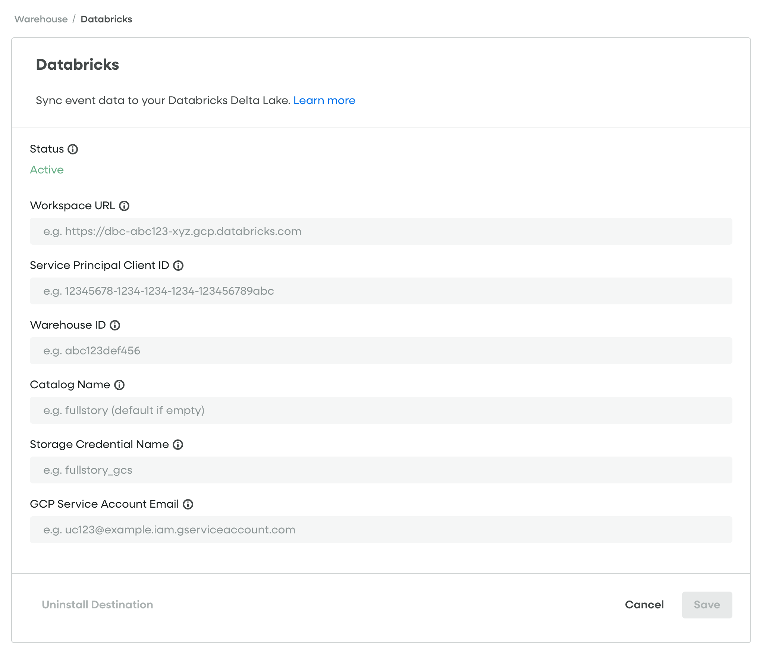Click the Cancel button
Screen dimensions: 760x655
pos(644,605)
